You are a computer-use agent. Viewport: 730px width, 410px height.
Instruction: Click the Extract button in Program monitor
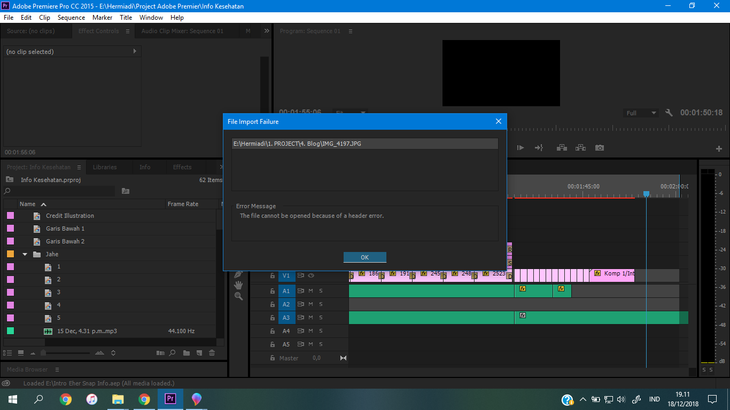pyautogui.click(x=581, y=148)
